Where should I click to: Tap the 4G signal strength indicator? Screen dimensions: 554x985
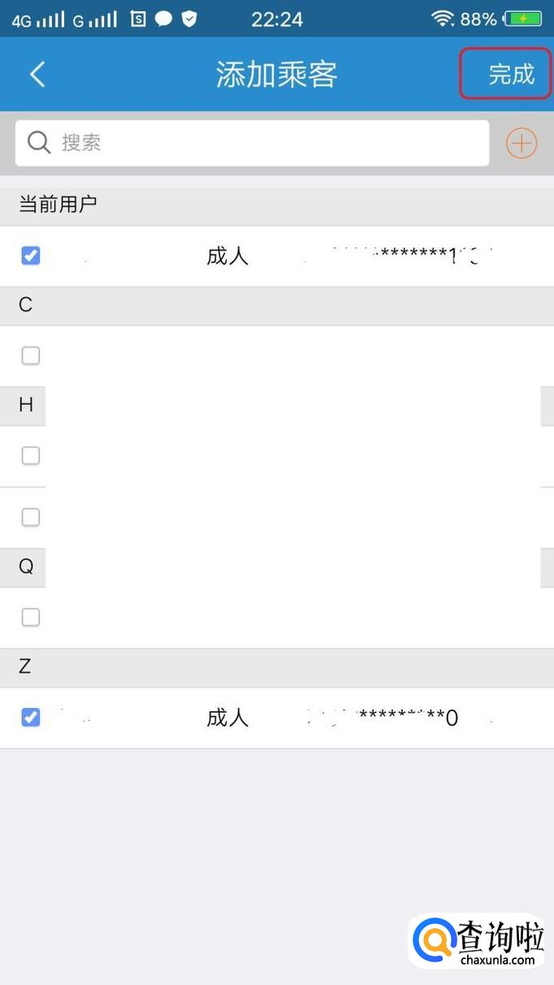37,20
